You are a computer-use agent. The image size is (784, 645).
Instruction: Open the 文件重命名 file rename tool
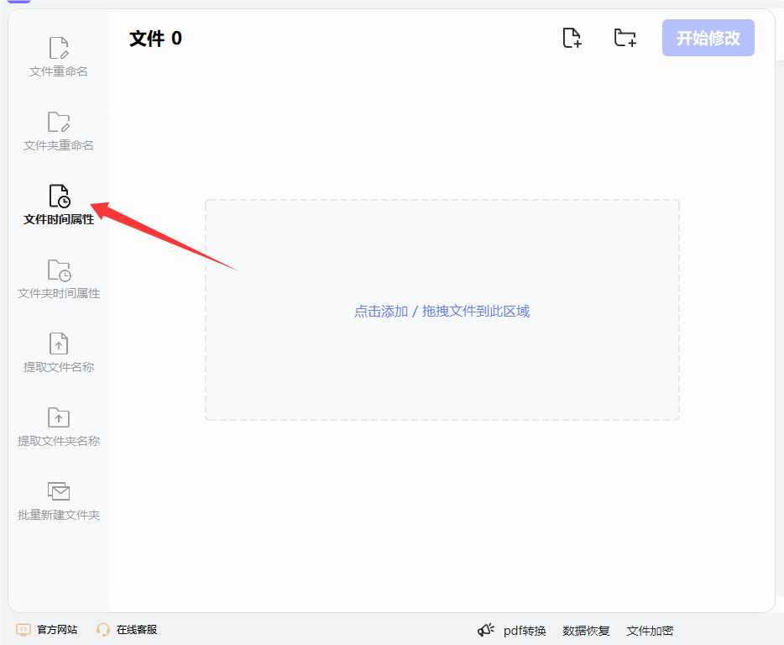coord(59,57)
